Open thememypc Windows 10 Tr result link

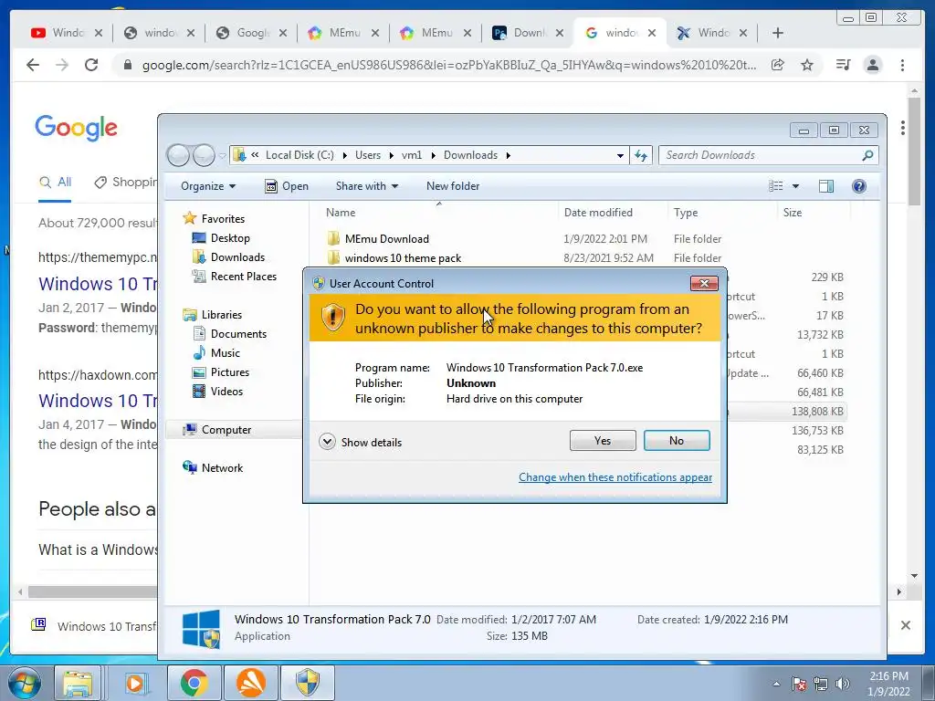pyautogui.click(x=98, y=284)
